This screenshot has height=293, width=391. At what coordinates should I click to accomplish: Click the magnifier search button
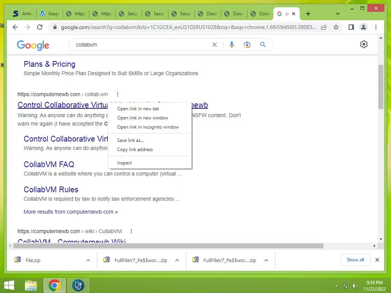point(263,45)
